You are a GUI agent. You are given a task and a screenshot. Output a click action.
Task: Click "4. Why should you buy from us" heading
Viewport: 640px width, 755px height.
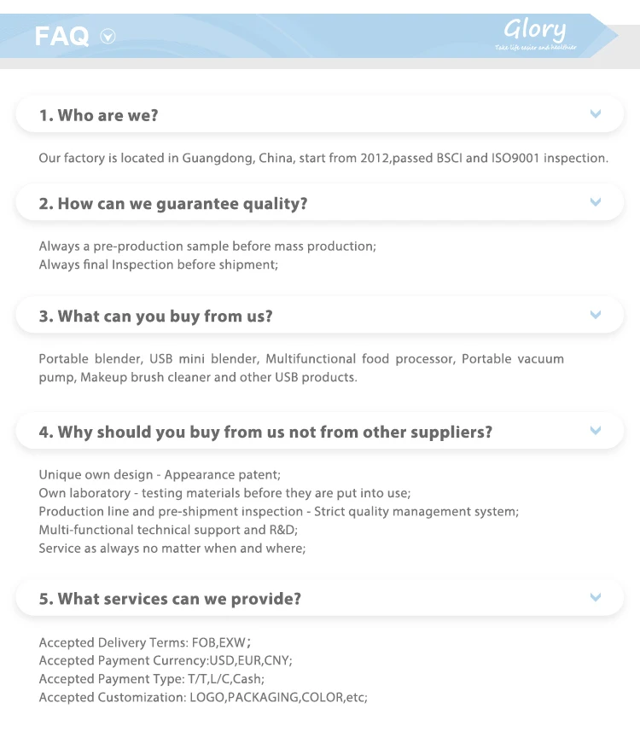click(265, 433)
